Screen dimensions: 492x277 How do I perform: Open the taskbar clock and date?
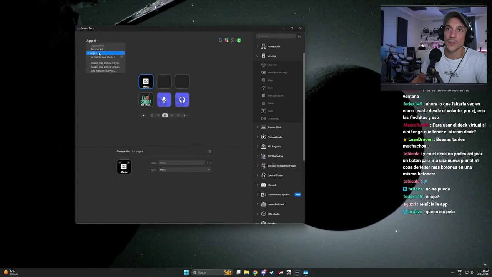tap(482, 272)
